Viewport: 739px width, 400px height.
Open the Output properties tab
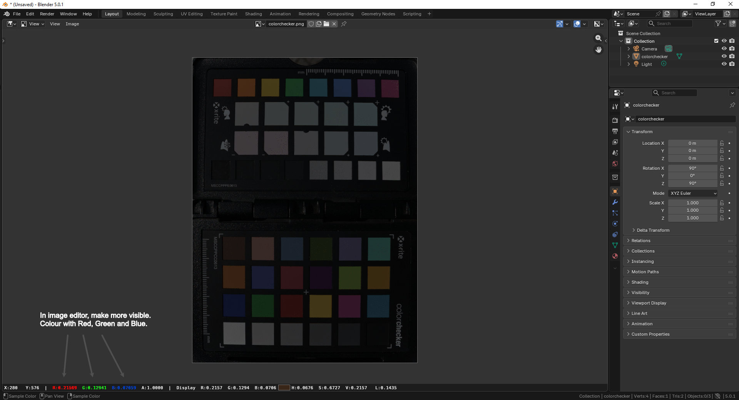coord(615,131)
